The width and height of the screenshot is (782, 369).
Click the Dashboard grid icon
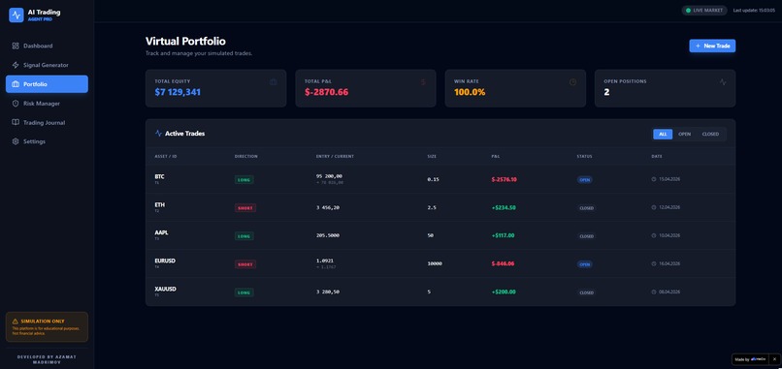coord(16,46)
